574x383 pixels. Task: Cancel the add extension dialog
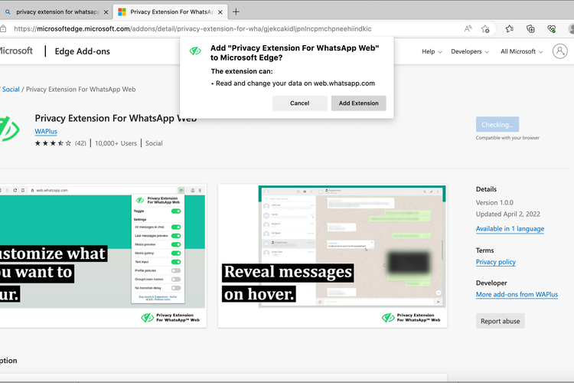299,103
